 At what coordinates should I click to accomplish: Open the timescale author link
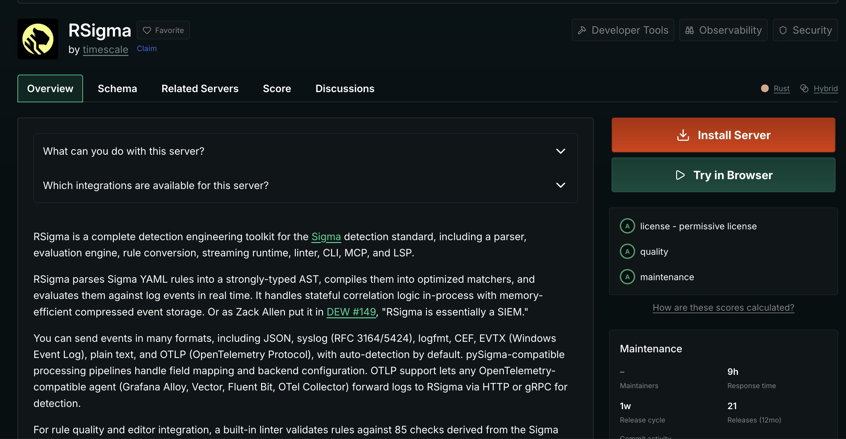[105, 50]
